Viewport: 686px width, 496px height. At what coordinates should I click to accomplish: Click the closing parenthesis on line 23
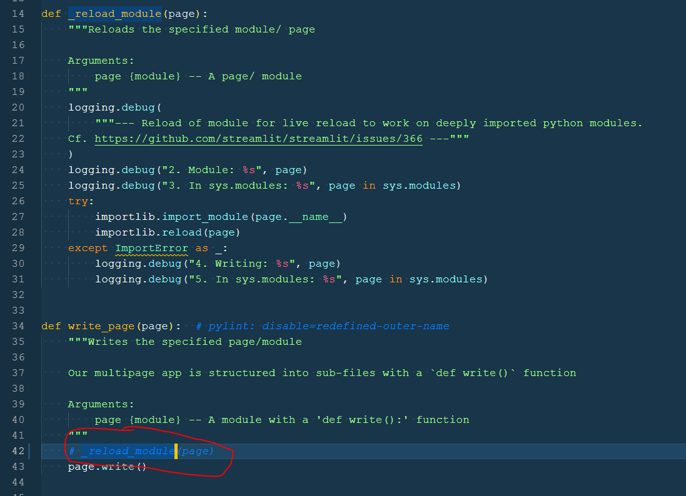coord(71,154)
